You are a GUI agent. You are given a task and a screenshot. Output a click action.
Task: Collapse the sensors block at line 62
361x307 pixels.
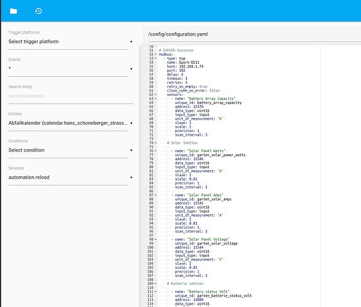(156, 95)
